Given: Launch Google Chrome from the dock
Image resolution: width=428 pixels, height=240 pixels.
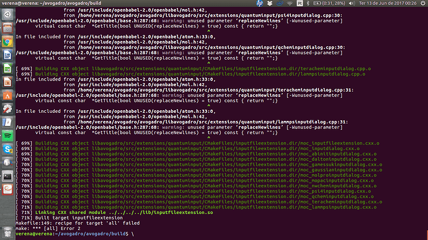Looking at the screenshot, I should [x=7, y=42].
